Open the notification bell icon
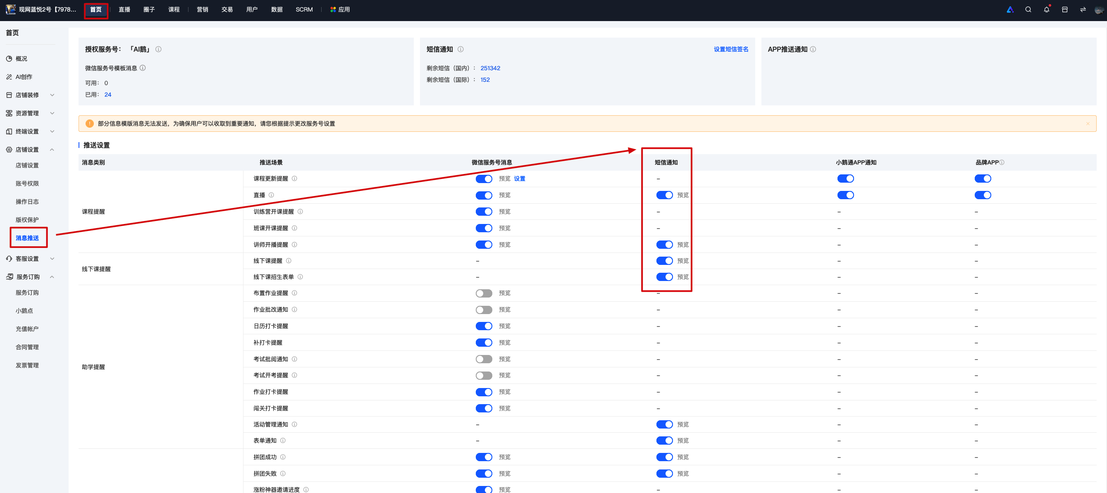Screen dimensions: 1107x493 click(1046, 10)
